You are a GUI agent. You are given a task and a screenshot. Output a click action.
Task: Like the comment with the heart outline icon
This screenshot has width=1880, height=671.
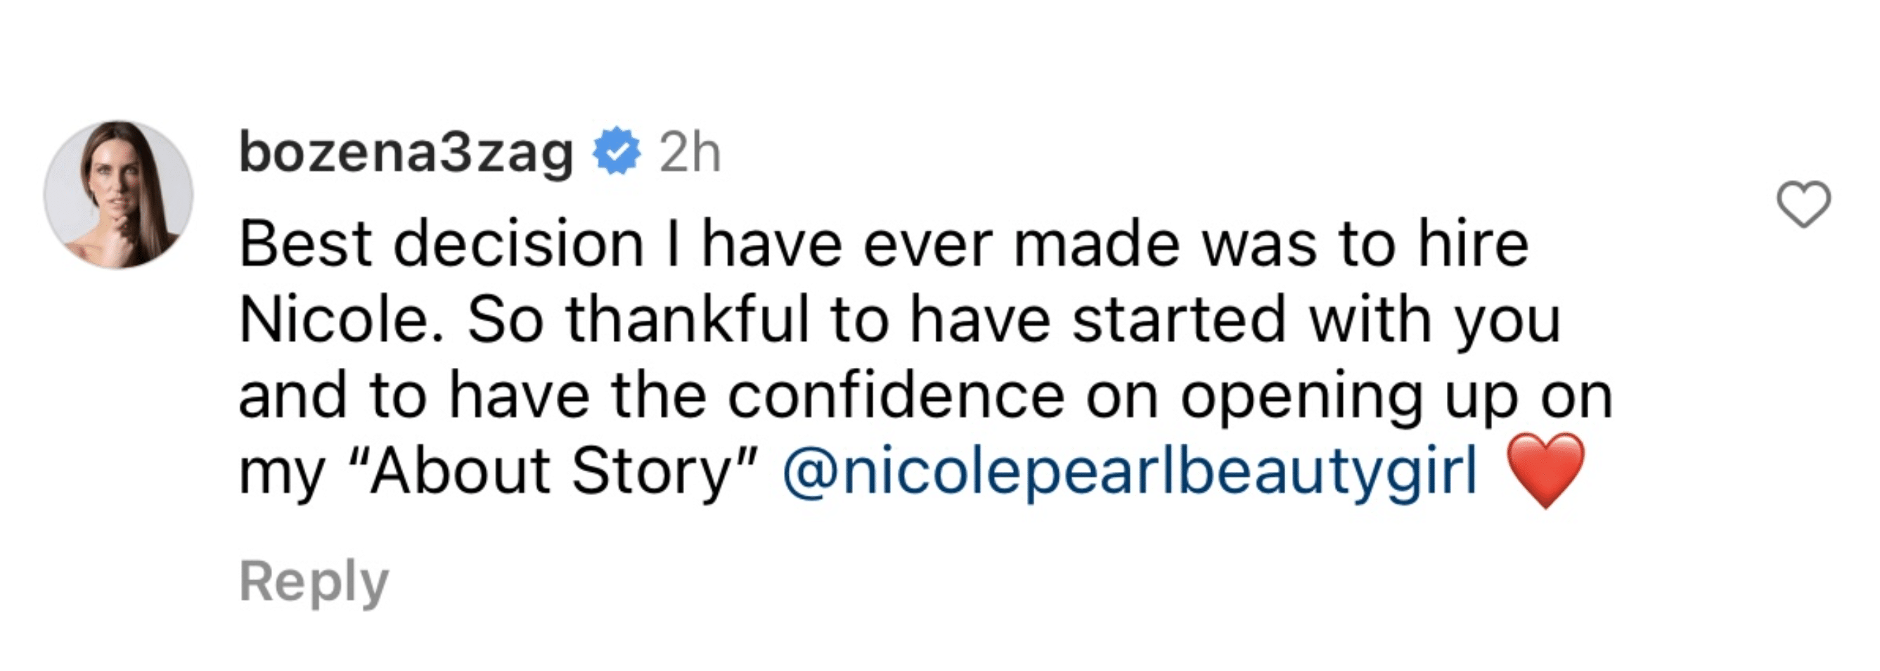point(1803,204)
